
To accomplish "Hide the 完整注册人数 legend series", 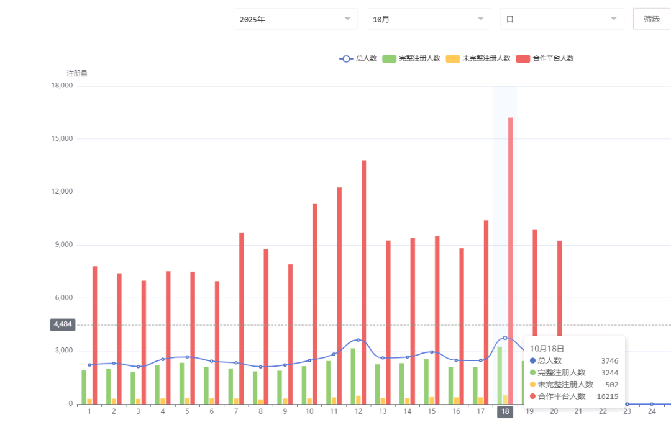I will (411, 58).
